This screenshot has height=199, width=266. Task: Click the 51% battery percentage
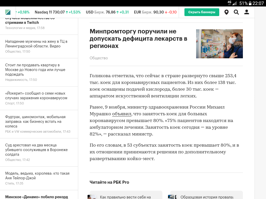pyautogui.click(x=243, y=3)
